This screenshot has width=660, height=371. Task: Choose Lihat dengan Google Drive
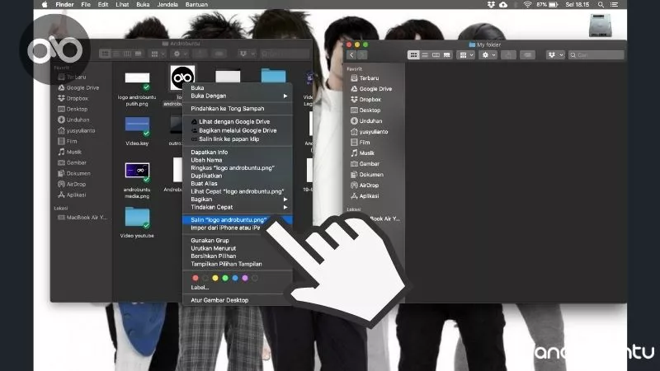pos(238,121)
